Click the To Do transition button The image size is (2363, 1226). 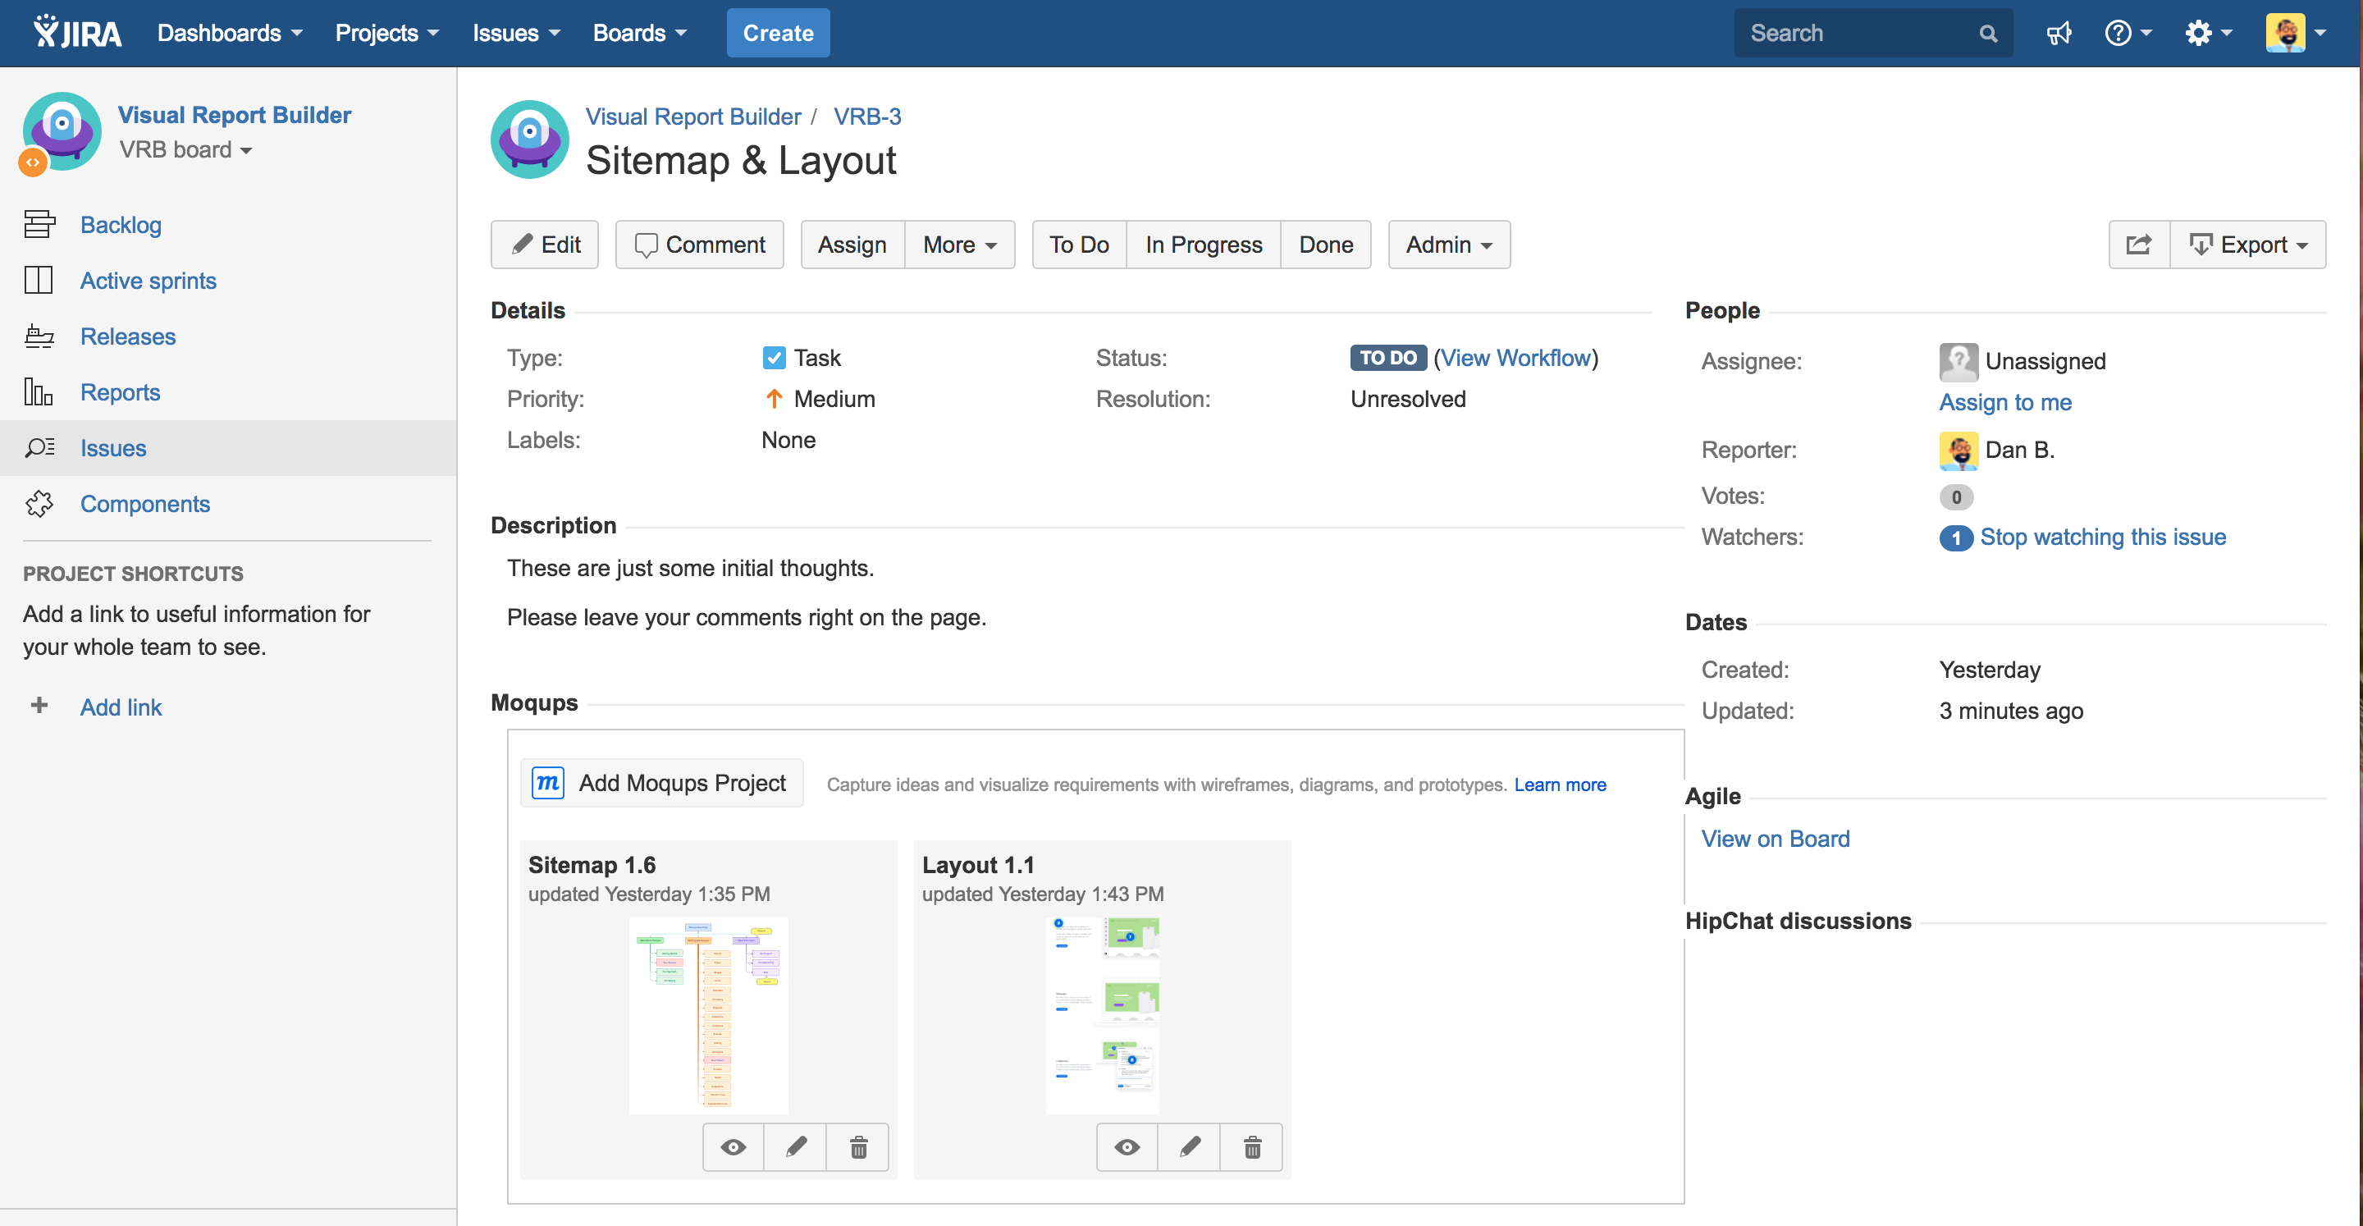tap(1079, 244)
